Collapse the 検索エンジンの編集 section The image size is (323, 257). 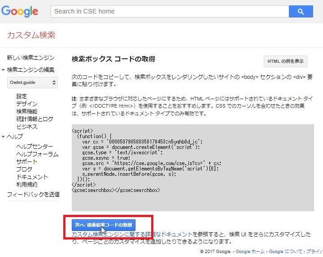tap(4, 70)
